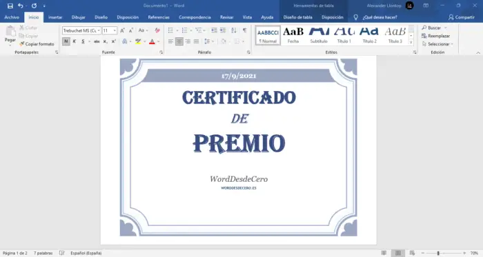The image size is (483, 257).
Task: Expand the font size 11 dropdown
Action: (115, 30)
